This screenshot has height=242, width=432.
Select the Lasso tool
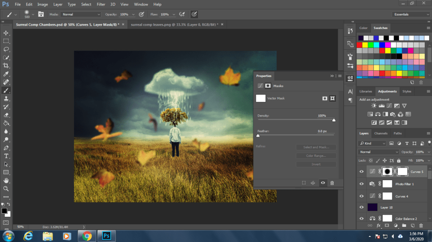6,49
